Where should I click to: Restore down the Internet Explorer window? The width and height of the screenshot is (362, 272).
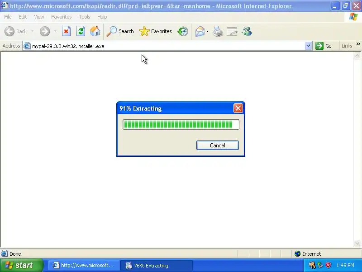(346, 6)
